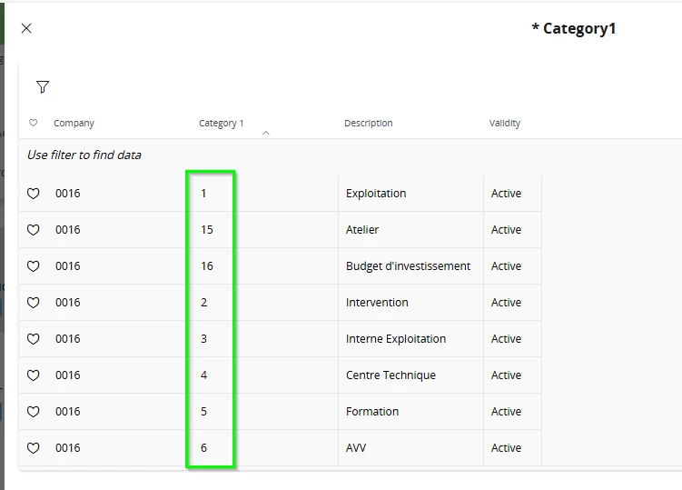Select category 16 cell
This screenshot has width=682, height=490.
[207, 266]
